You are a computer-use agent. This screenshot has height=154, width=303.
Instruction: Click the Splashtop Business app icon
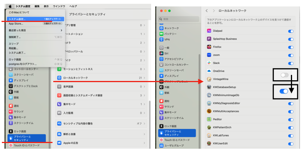coord(209,39)
